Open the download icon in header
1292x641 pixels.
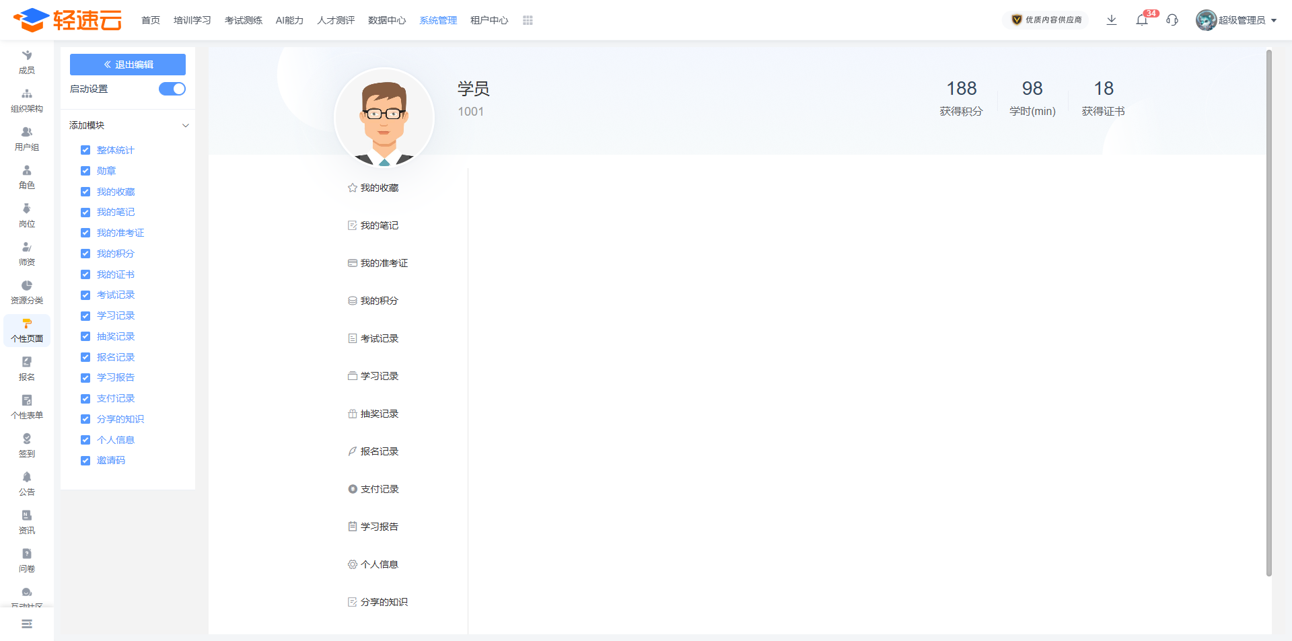pyautogui.click(x=1112, y=20)
